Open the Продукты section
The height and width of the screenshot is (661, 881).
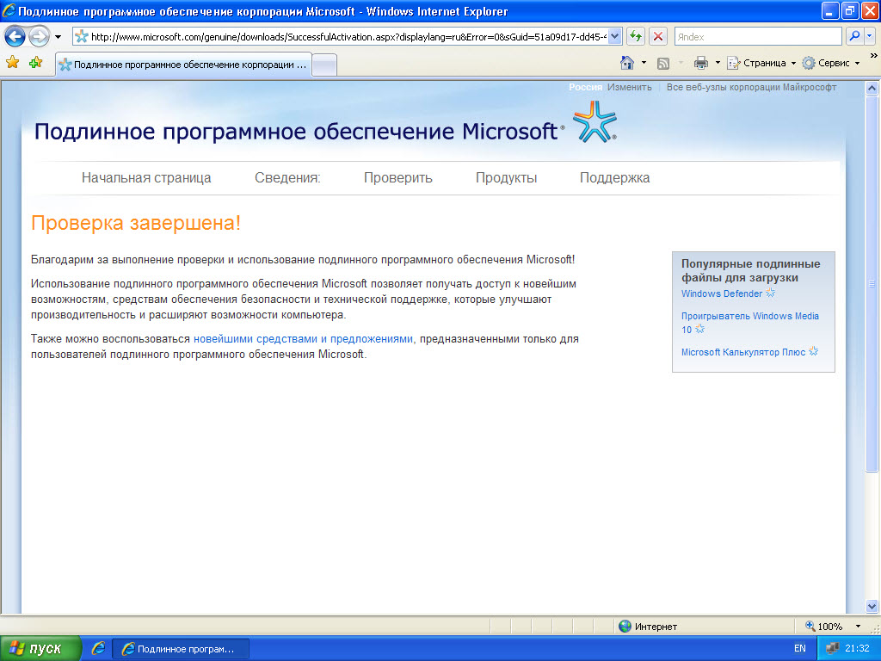506,178
